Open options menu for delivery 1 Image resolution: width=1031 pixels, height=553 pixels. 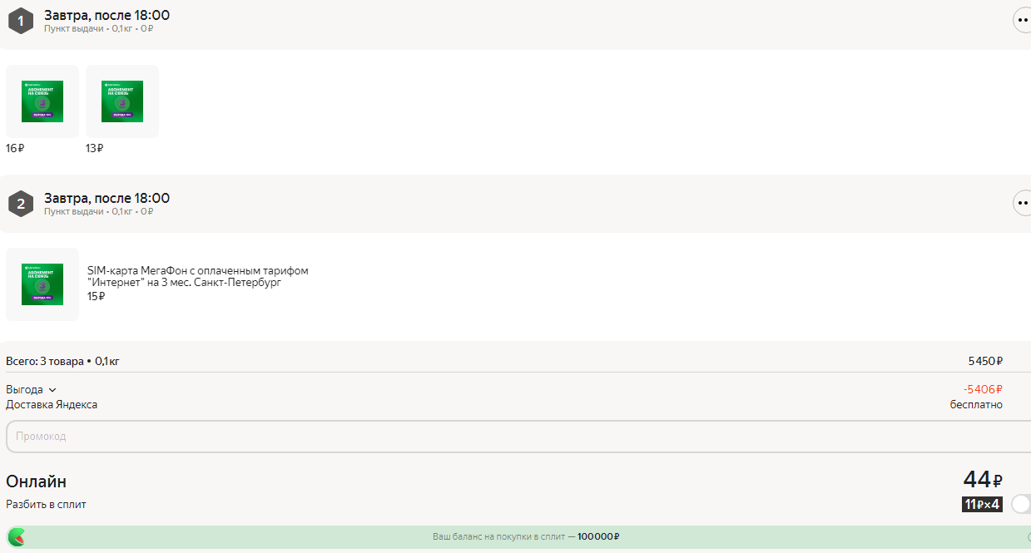pos(1023,20)
